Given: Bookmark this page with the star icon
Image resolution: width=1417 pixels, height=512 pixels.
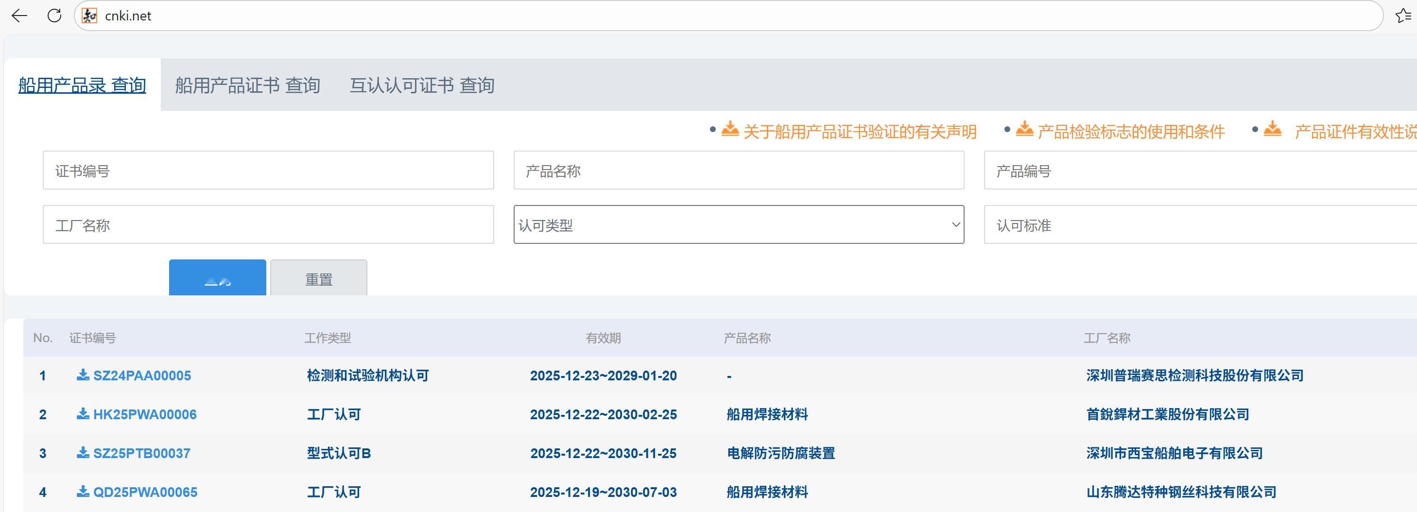Looking at the screenshot, I should (x=1403, y=16).
